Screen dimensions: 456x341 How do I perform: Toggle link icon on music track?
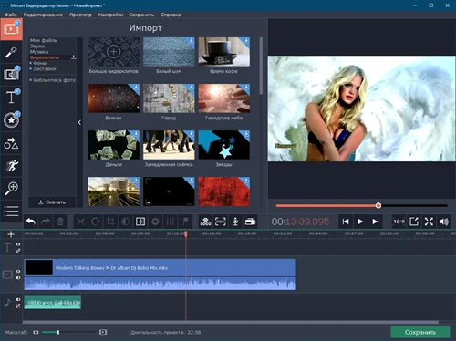point(18,306)
